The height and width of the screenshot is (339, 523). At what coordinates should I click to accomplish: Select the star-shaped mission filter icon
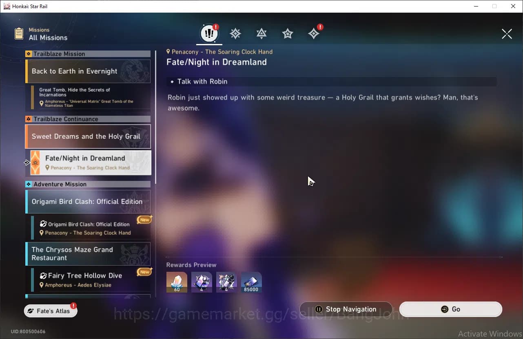pos(288,34)
